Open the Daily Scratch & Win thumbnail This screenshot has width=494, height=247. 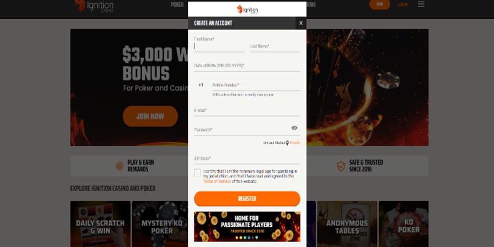point(100,224)
